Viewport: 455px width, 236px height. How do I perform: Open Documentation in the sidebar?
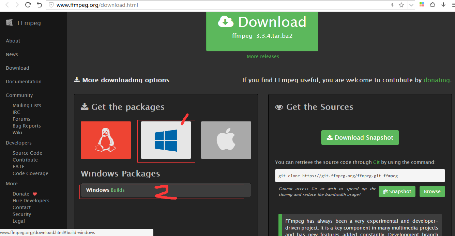click(x=24, y=82)
